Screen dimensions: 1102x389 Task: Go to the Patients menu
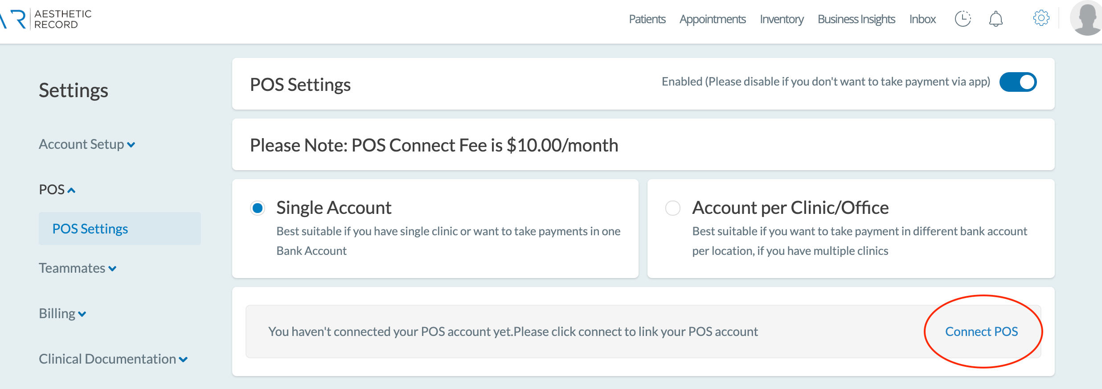click(x=647, y=19)
